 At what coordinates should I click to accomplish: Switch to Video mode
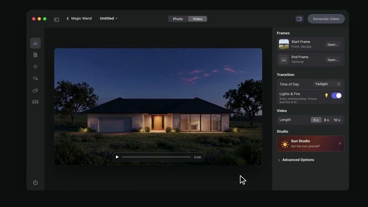coord(198,19)
